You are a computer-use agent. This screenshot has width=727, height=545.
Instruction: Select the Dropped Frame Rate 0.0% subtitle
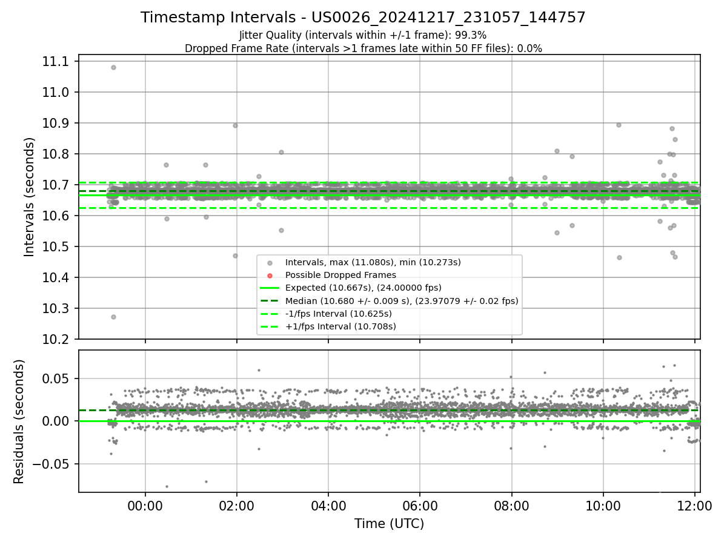[x=363, y=48]
